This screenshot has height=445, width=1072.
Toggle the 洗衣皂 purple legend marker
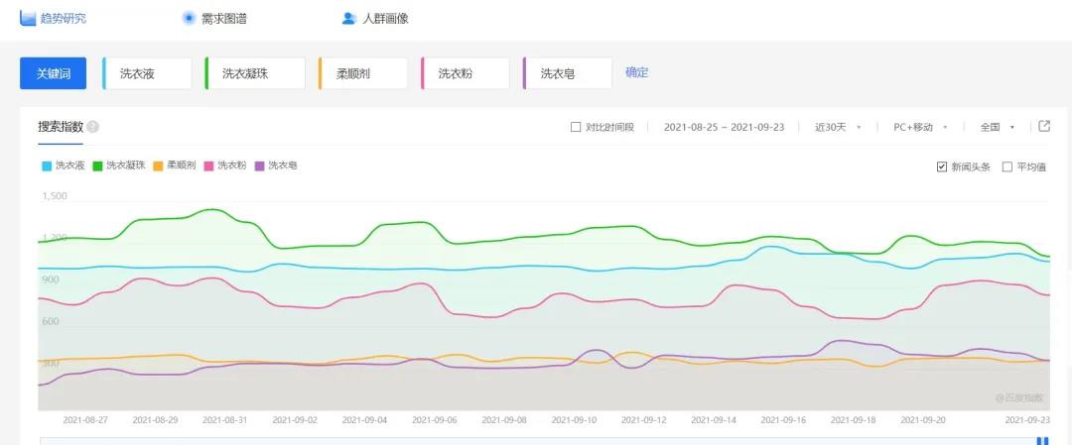click(260, 166)
